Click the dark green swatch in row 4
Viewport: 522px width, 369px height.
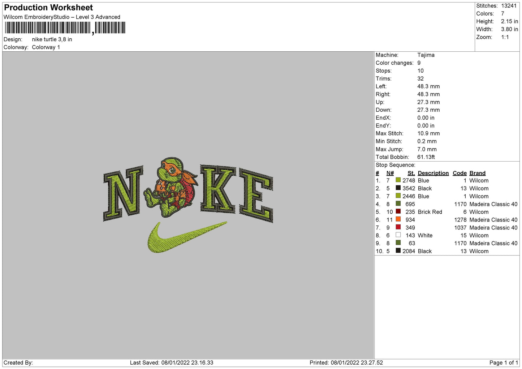point(398,203)
